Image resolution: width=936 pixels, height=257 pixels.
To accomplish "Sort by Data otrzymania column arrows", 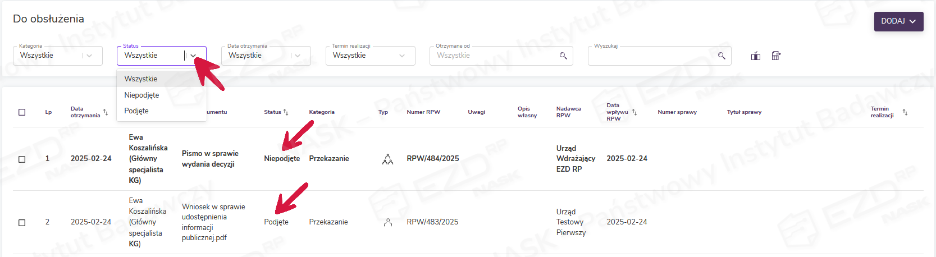I will [106, 112].
